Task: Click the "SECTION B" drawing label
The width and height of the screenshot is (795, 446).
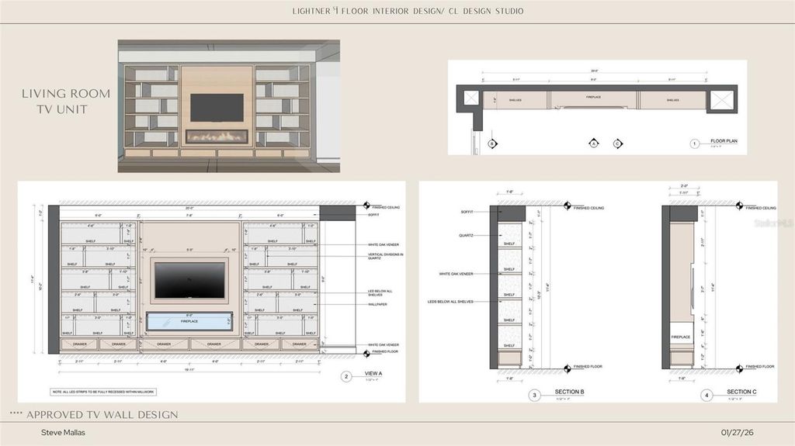Action: click(569, 392)
